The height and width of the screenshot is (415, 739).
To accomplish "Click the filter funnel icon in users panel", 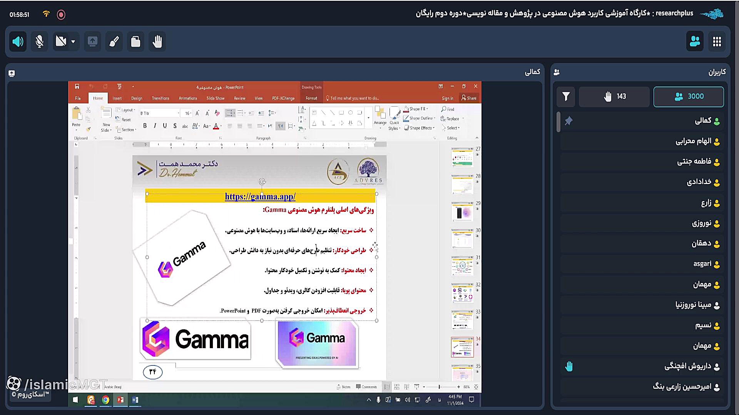I will 566,96.
